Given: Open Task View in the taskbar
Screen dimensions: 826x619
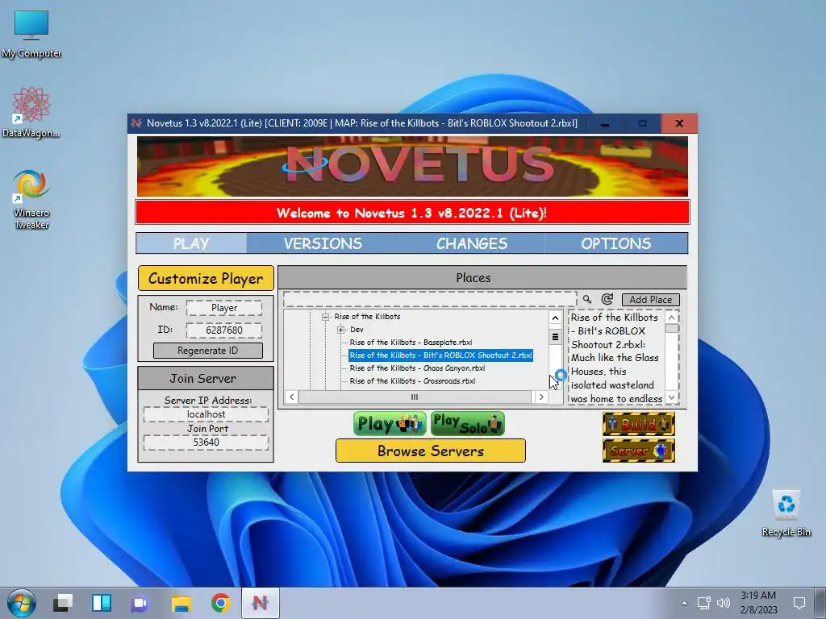Looking at the screenshot, I should click(63, 603).
